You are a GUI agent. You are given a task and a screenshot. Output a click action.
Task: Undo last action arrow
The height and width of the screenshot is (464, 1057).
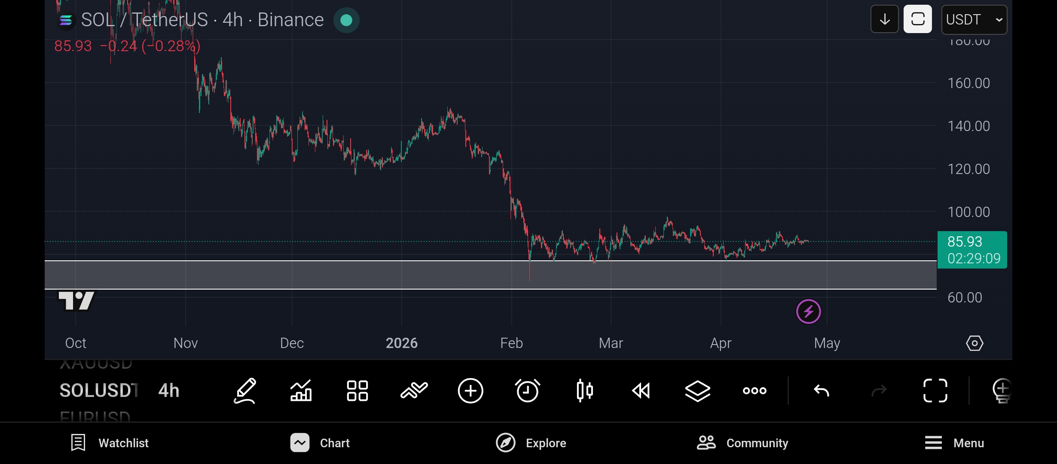(x=822, y=391)
